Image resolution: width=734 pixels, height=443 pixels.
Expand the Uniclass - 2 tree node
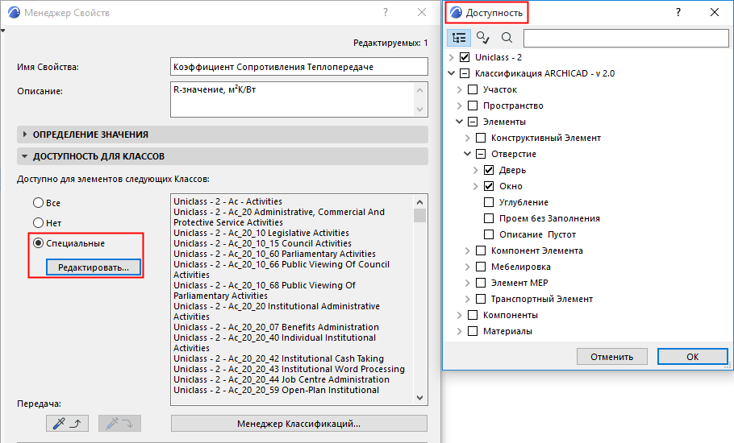click(451, 57)
